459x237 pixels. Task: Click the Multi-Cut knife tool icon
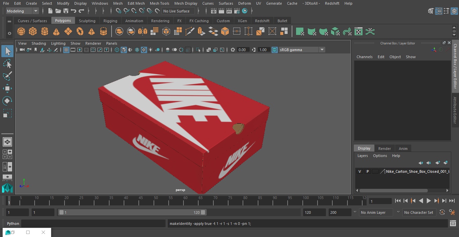click(x=190, y=32)
